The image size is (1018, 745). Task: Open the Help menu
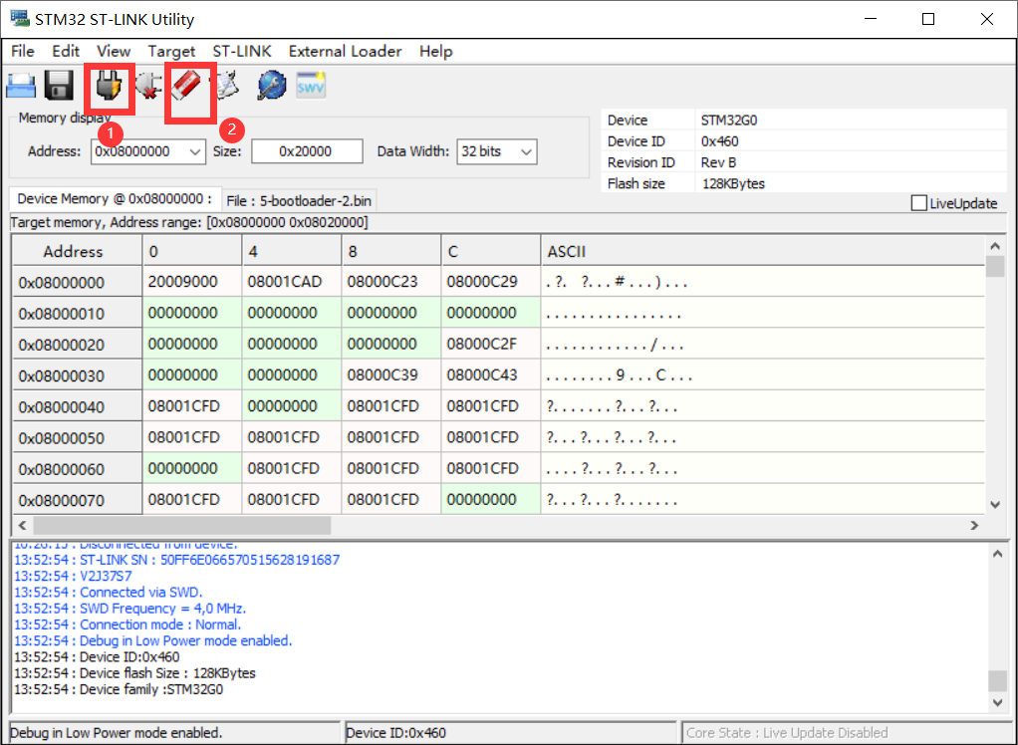435,51
